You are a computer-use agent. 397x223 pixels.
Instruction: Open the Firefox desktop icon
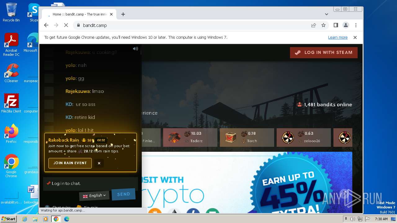point(11,134)
